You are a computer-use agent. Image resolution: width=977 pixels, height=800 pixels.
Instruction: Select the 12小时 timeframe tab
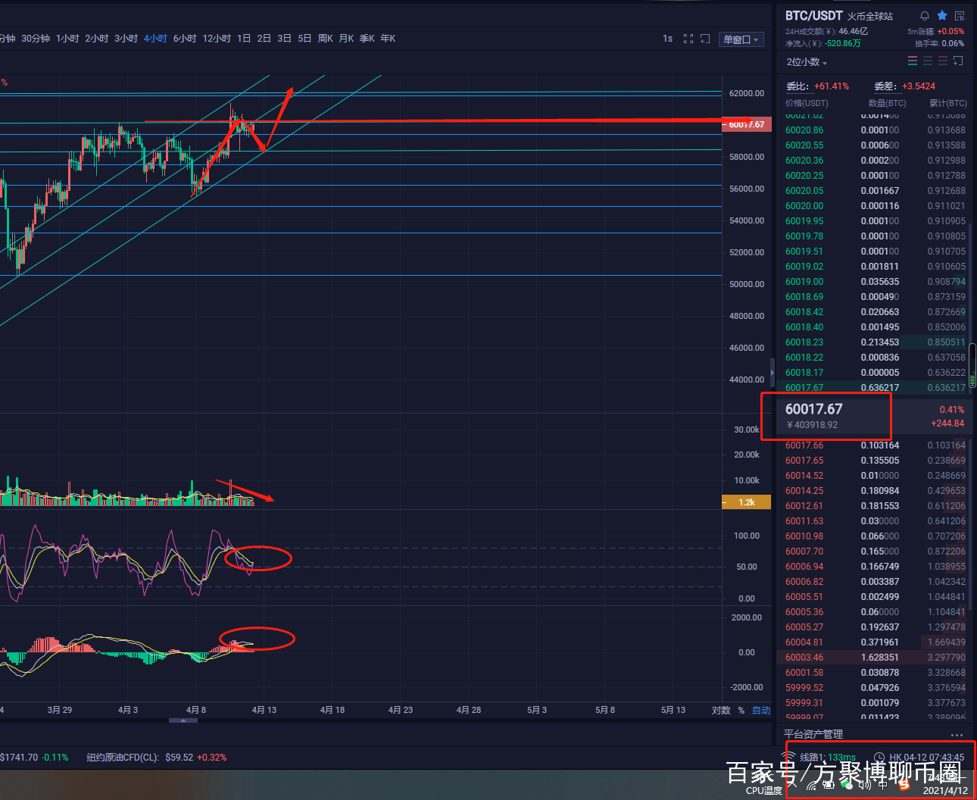[217, 39]
